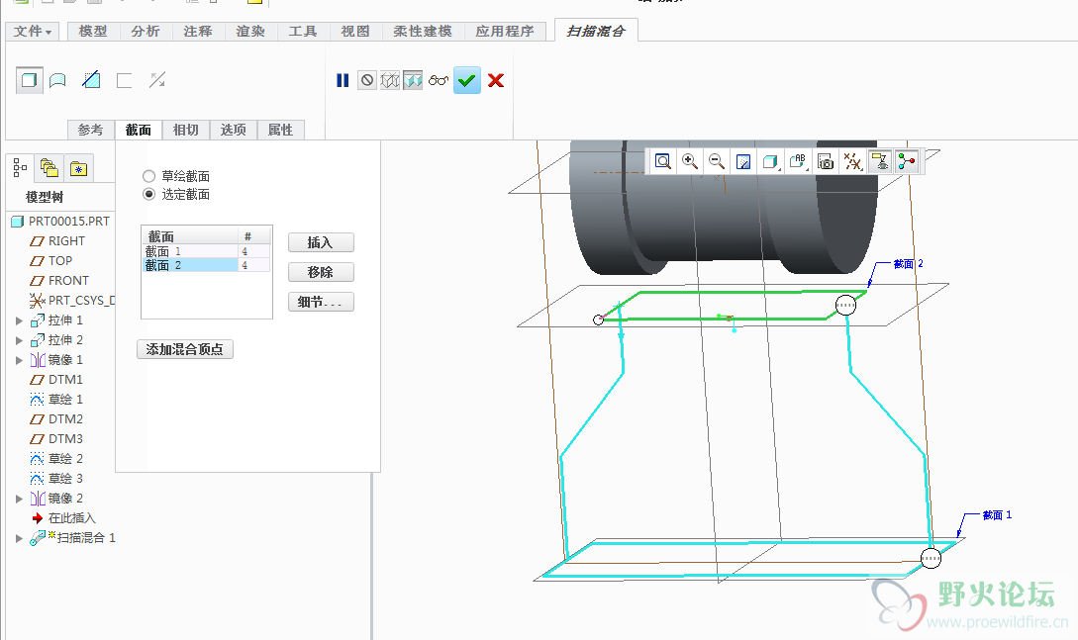1078x640 pixels.
Task: Expand the 镜像 2 tree node
Action: (x=19, y=499)
